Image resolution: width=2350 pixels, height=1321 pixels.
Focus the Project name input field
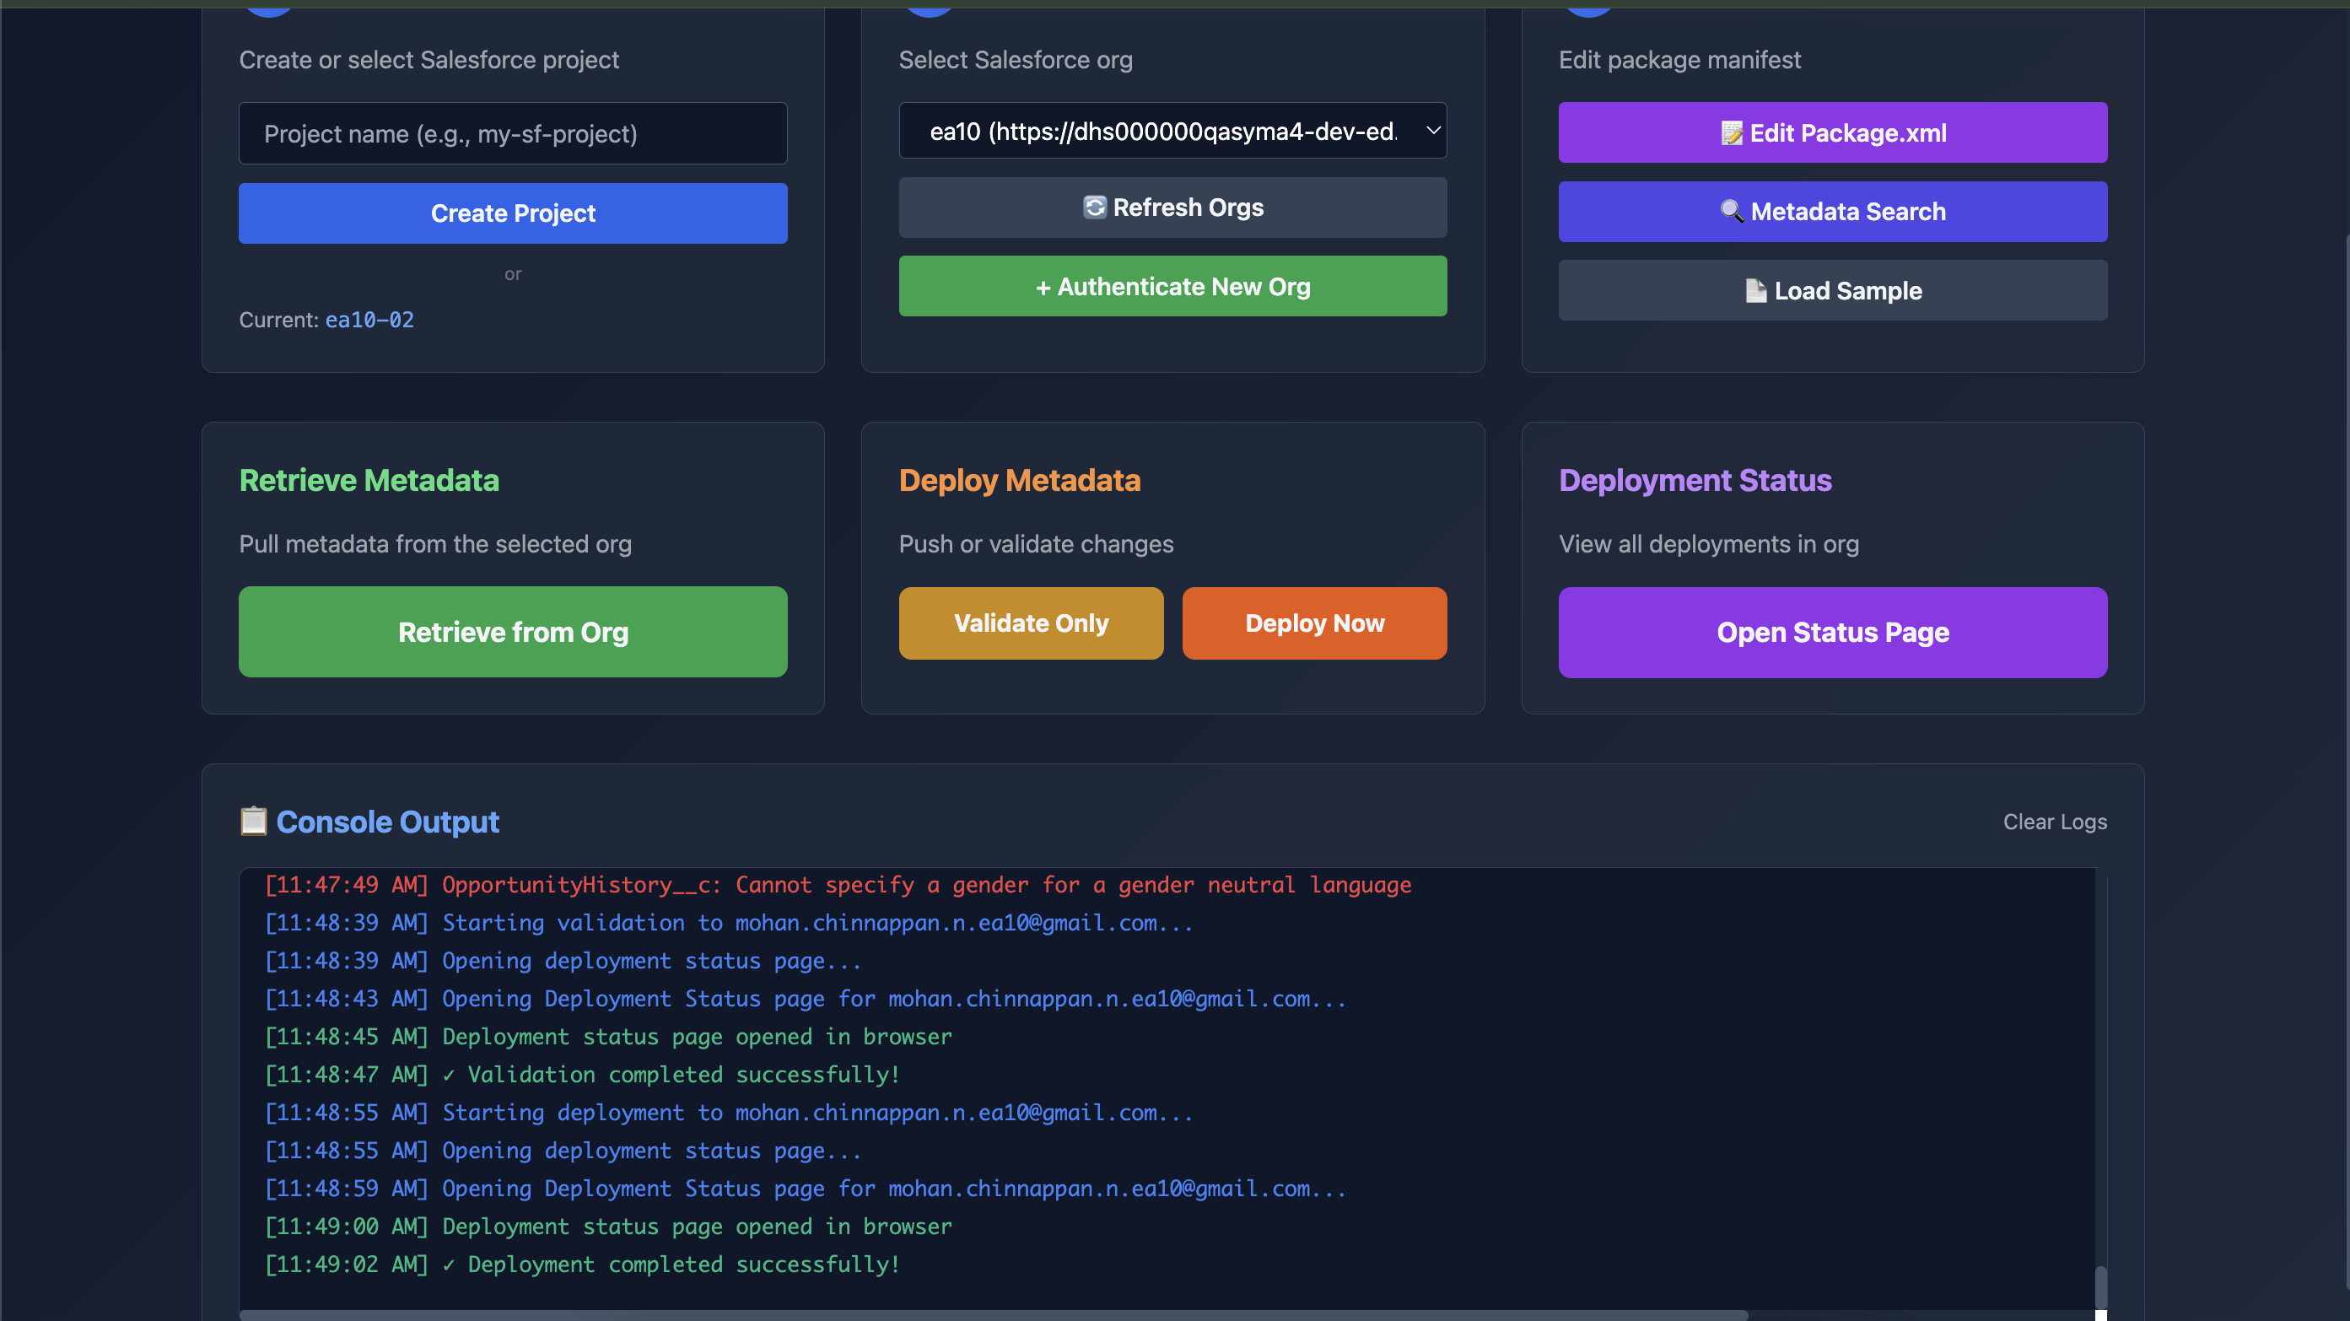[x=513, y=134]
